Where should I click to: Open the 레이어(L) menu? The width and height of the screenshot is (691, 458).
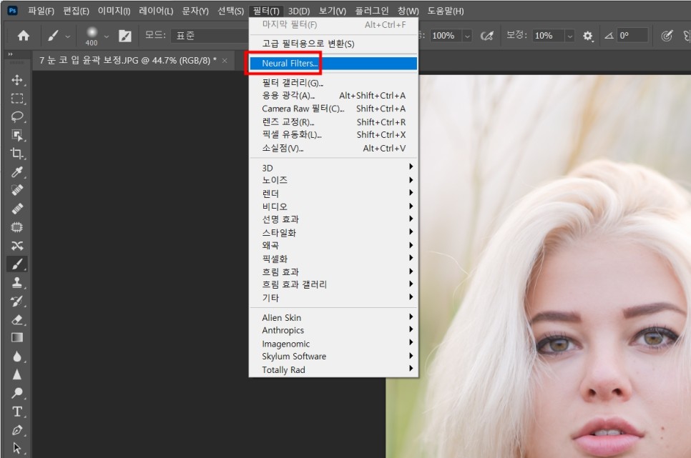155,11
